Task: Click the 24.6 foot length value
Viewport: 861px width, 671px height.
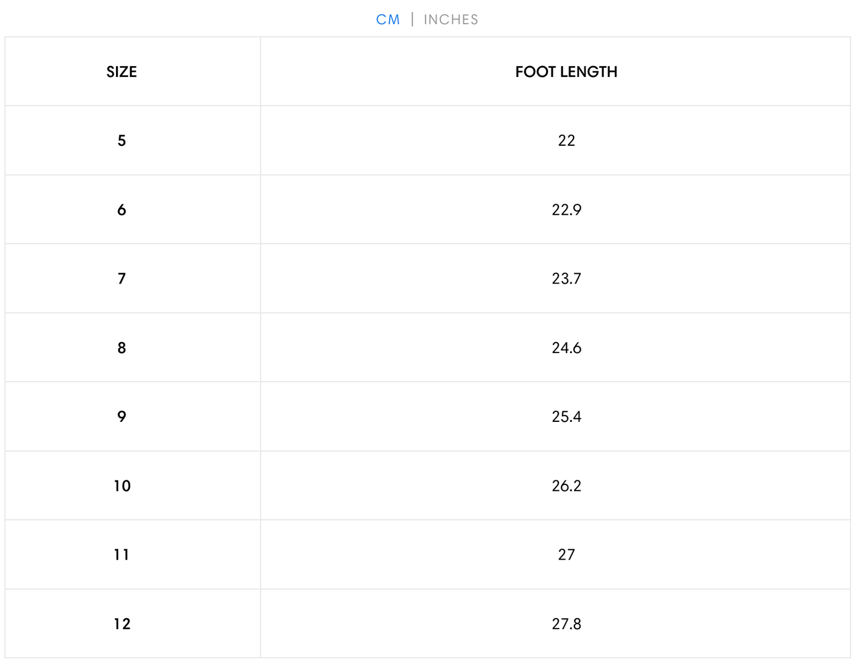Action: pos(567,348)
